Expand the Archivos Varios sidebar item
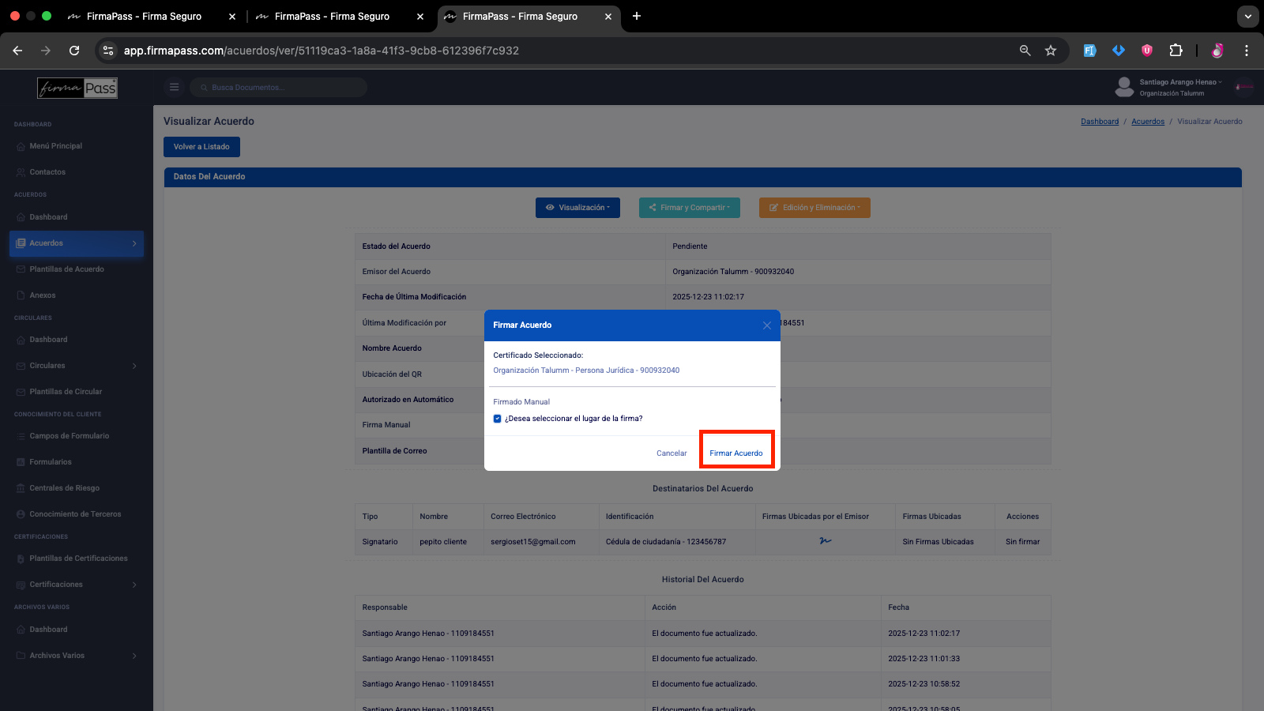This screenshot has width=1264, height=711. pyautogui.click(x=77, y=656)
